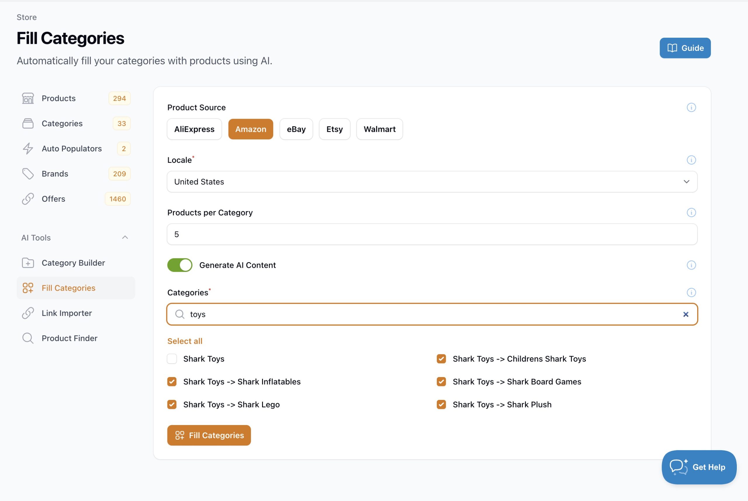Select eBay as product source
748x501 pixels.
(x=296, y=129)
